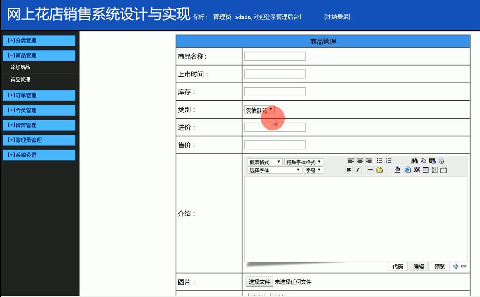Viewport: 480px width, 297px height.
Task: Insert a numbered list in editor
Action: tap(388, 160)
